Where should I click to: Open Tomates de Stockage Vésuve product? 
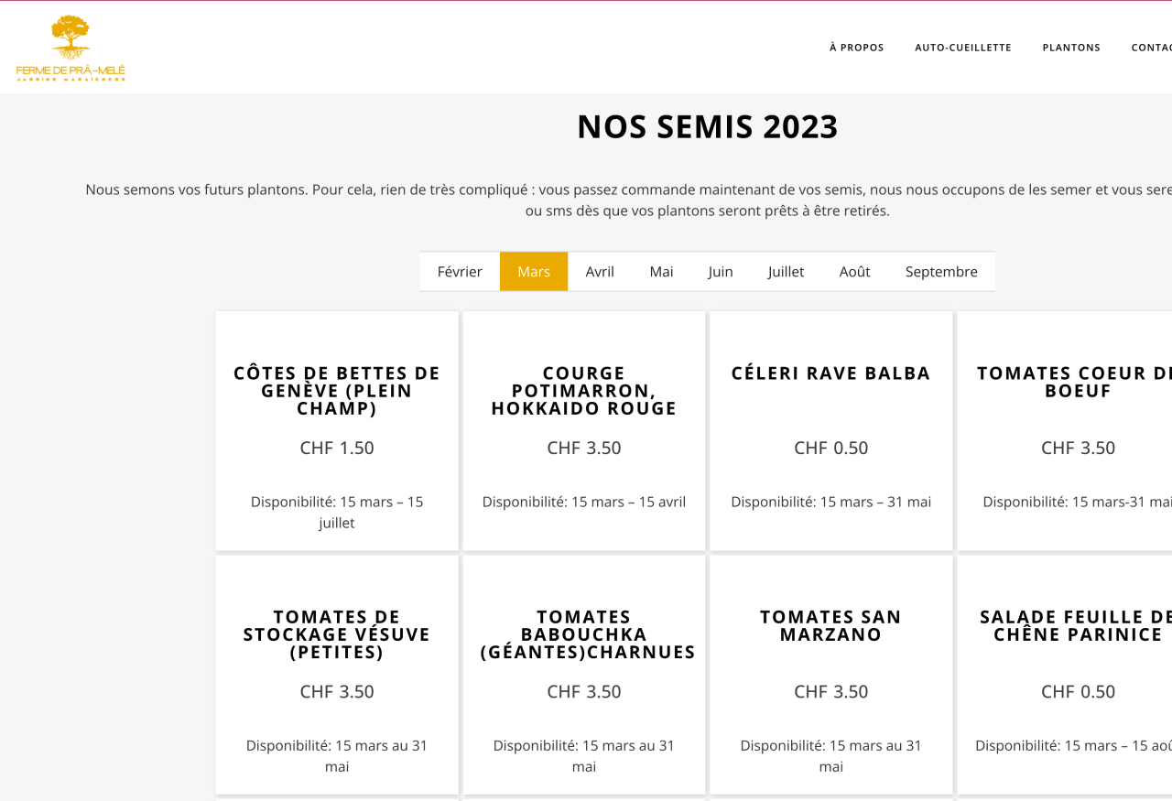pyautogui.click(x=337, y=634)
